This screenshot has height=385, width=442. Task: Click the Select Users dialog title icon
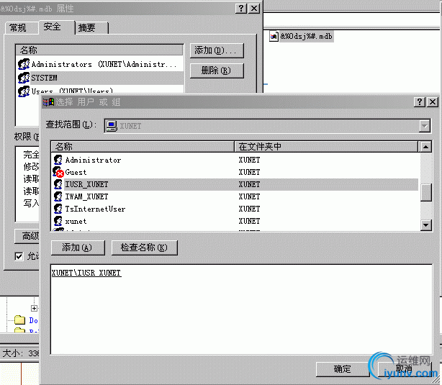pyautogui.click(x=48, y=101)
